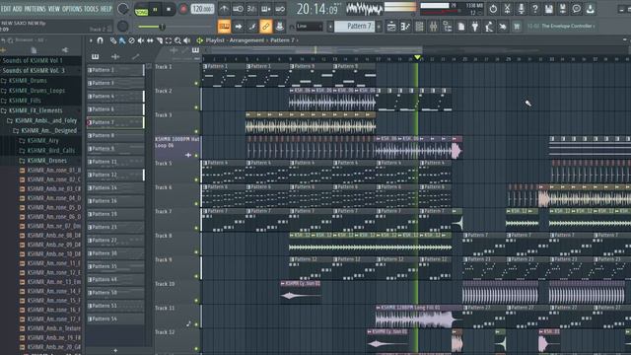Click the playhead marker on timeline
Image resolution: width=631 pixels, height=355 pixels.
[417, 58]
